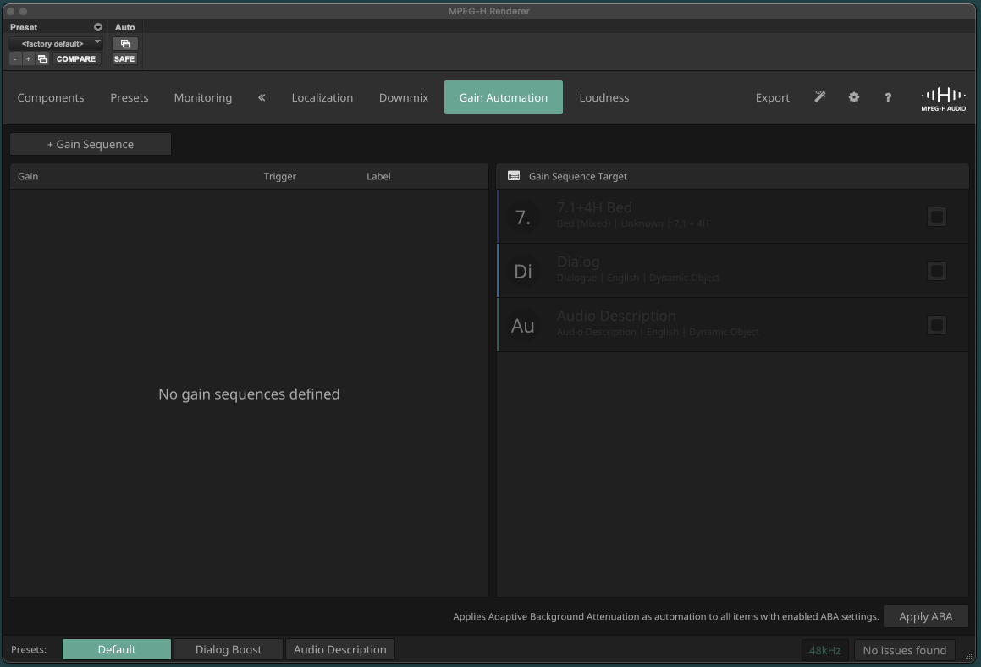Click the Dialog Di round badge
981x667 pixels.
point(523,271)
